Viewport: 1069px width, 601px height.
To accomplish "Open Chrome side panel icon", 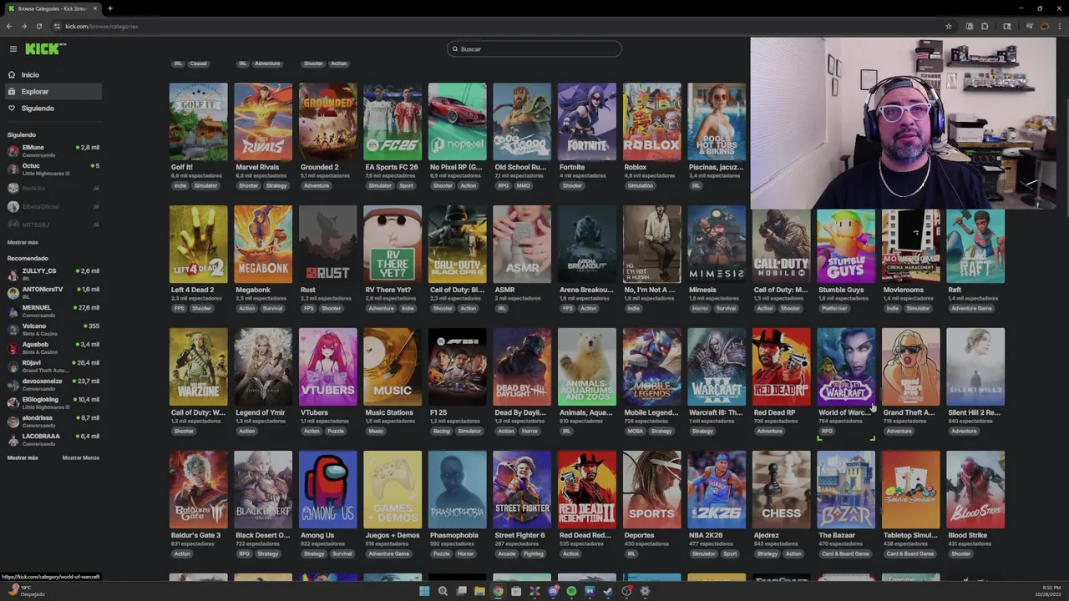I will click(x=1007, y=26).
